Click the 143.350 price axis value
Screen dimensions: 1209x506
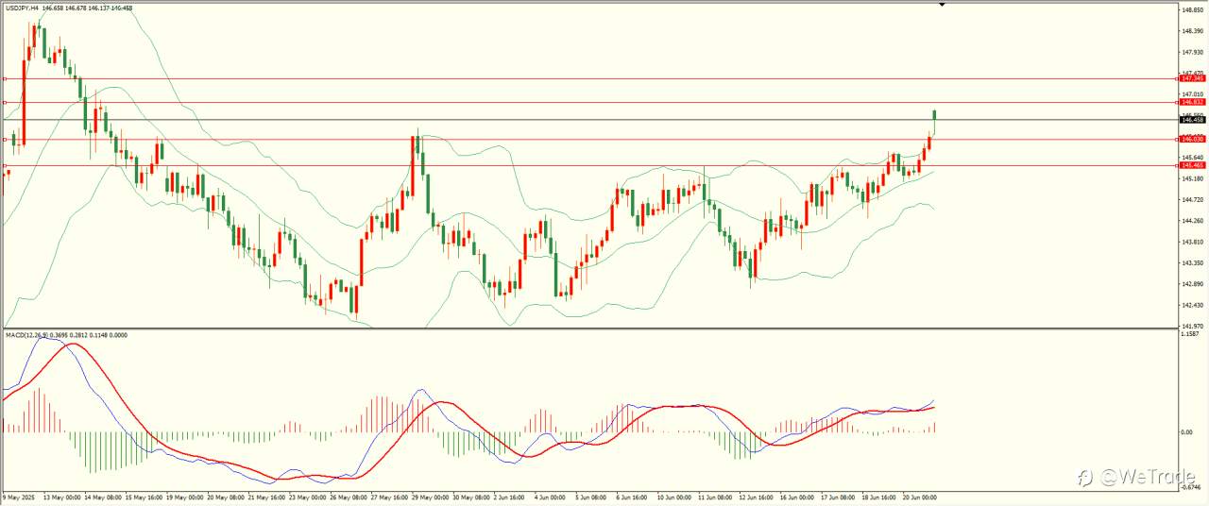[x=1193, y=262]
